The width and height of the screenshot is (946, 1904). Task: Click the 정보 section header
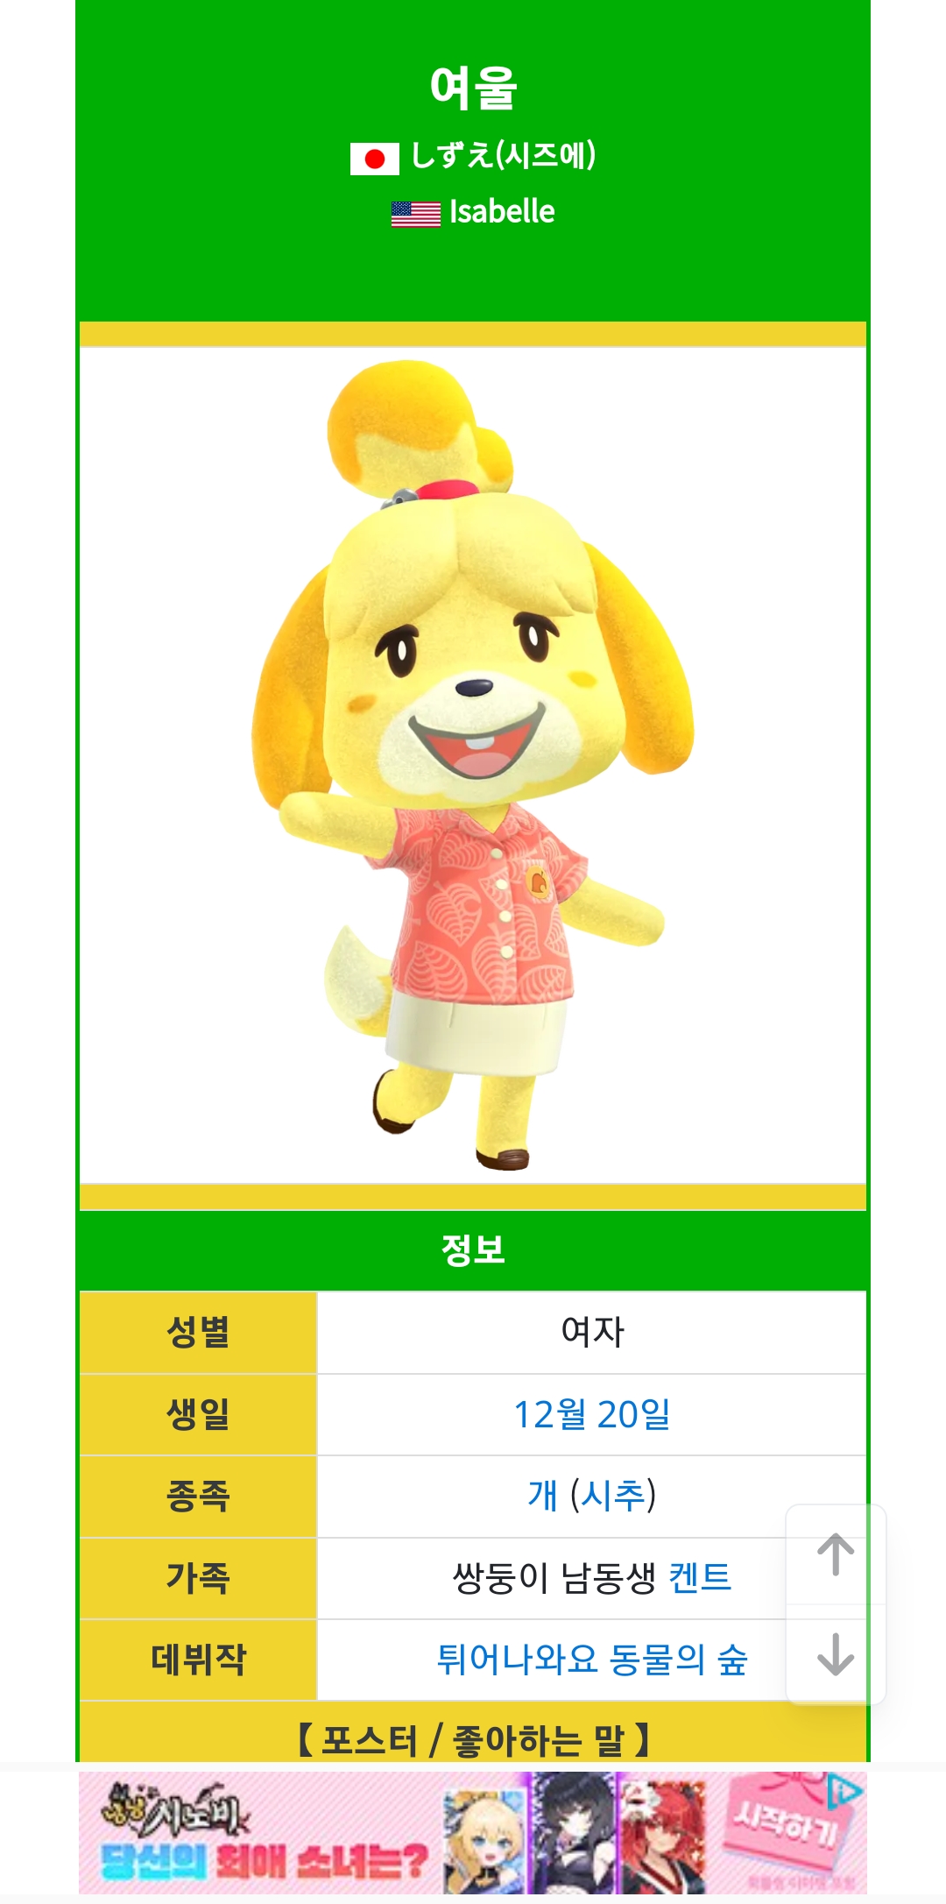tap(473, 1249)
